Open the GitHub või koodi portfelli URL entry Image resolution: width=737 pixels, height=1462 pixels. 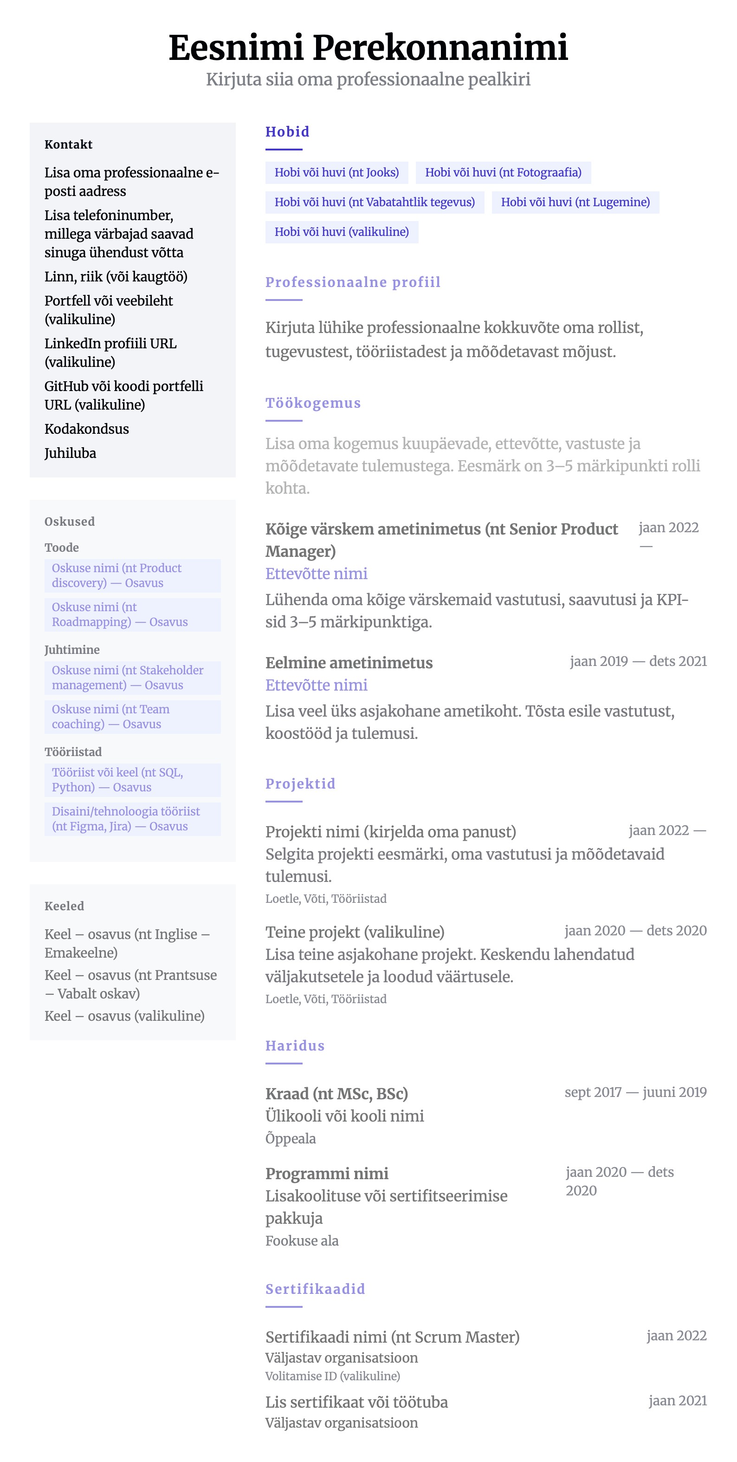124,395
